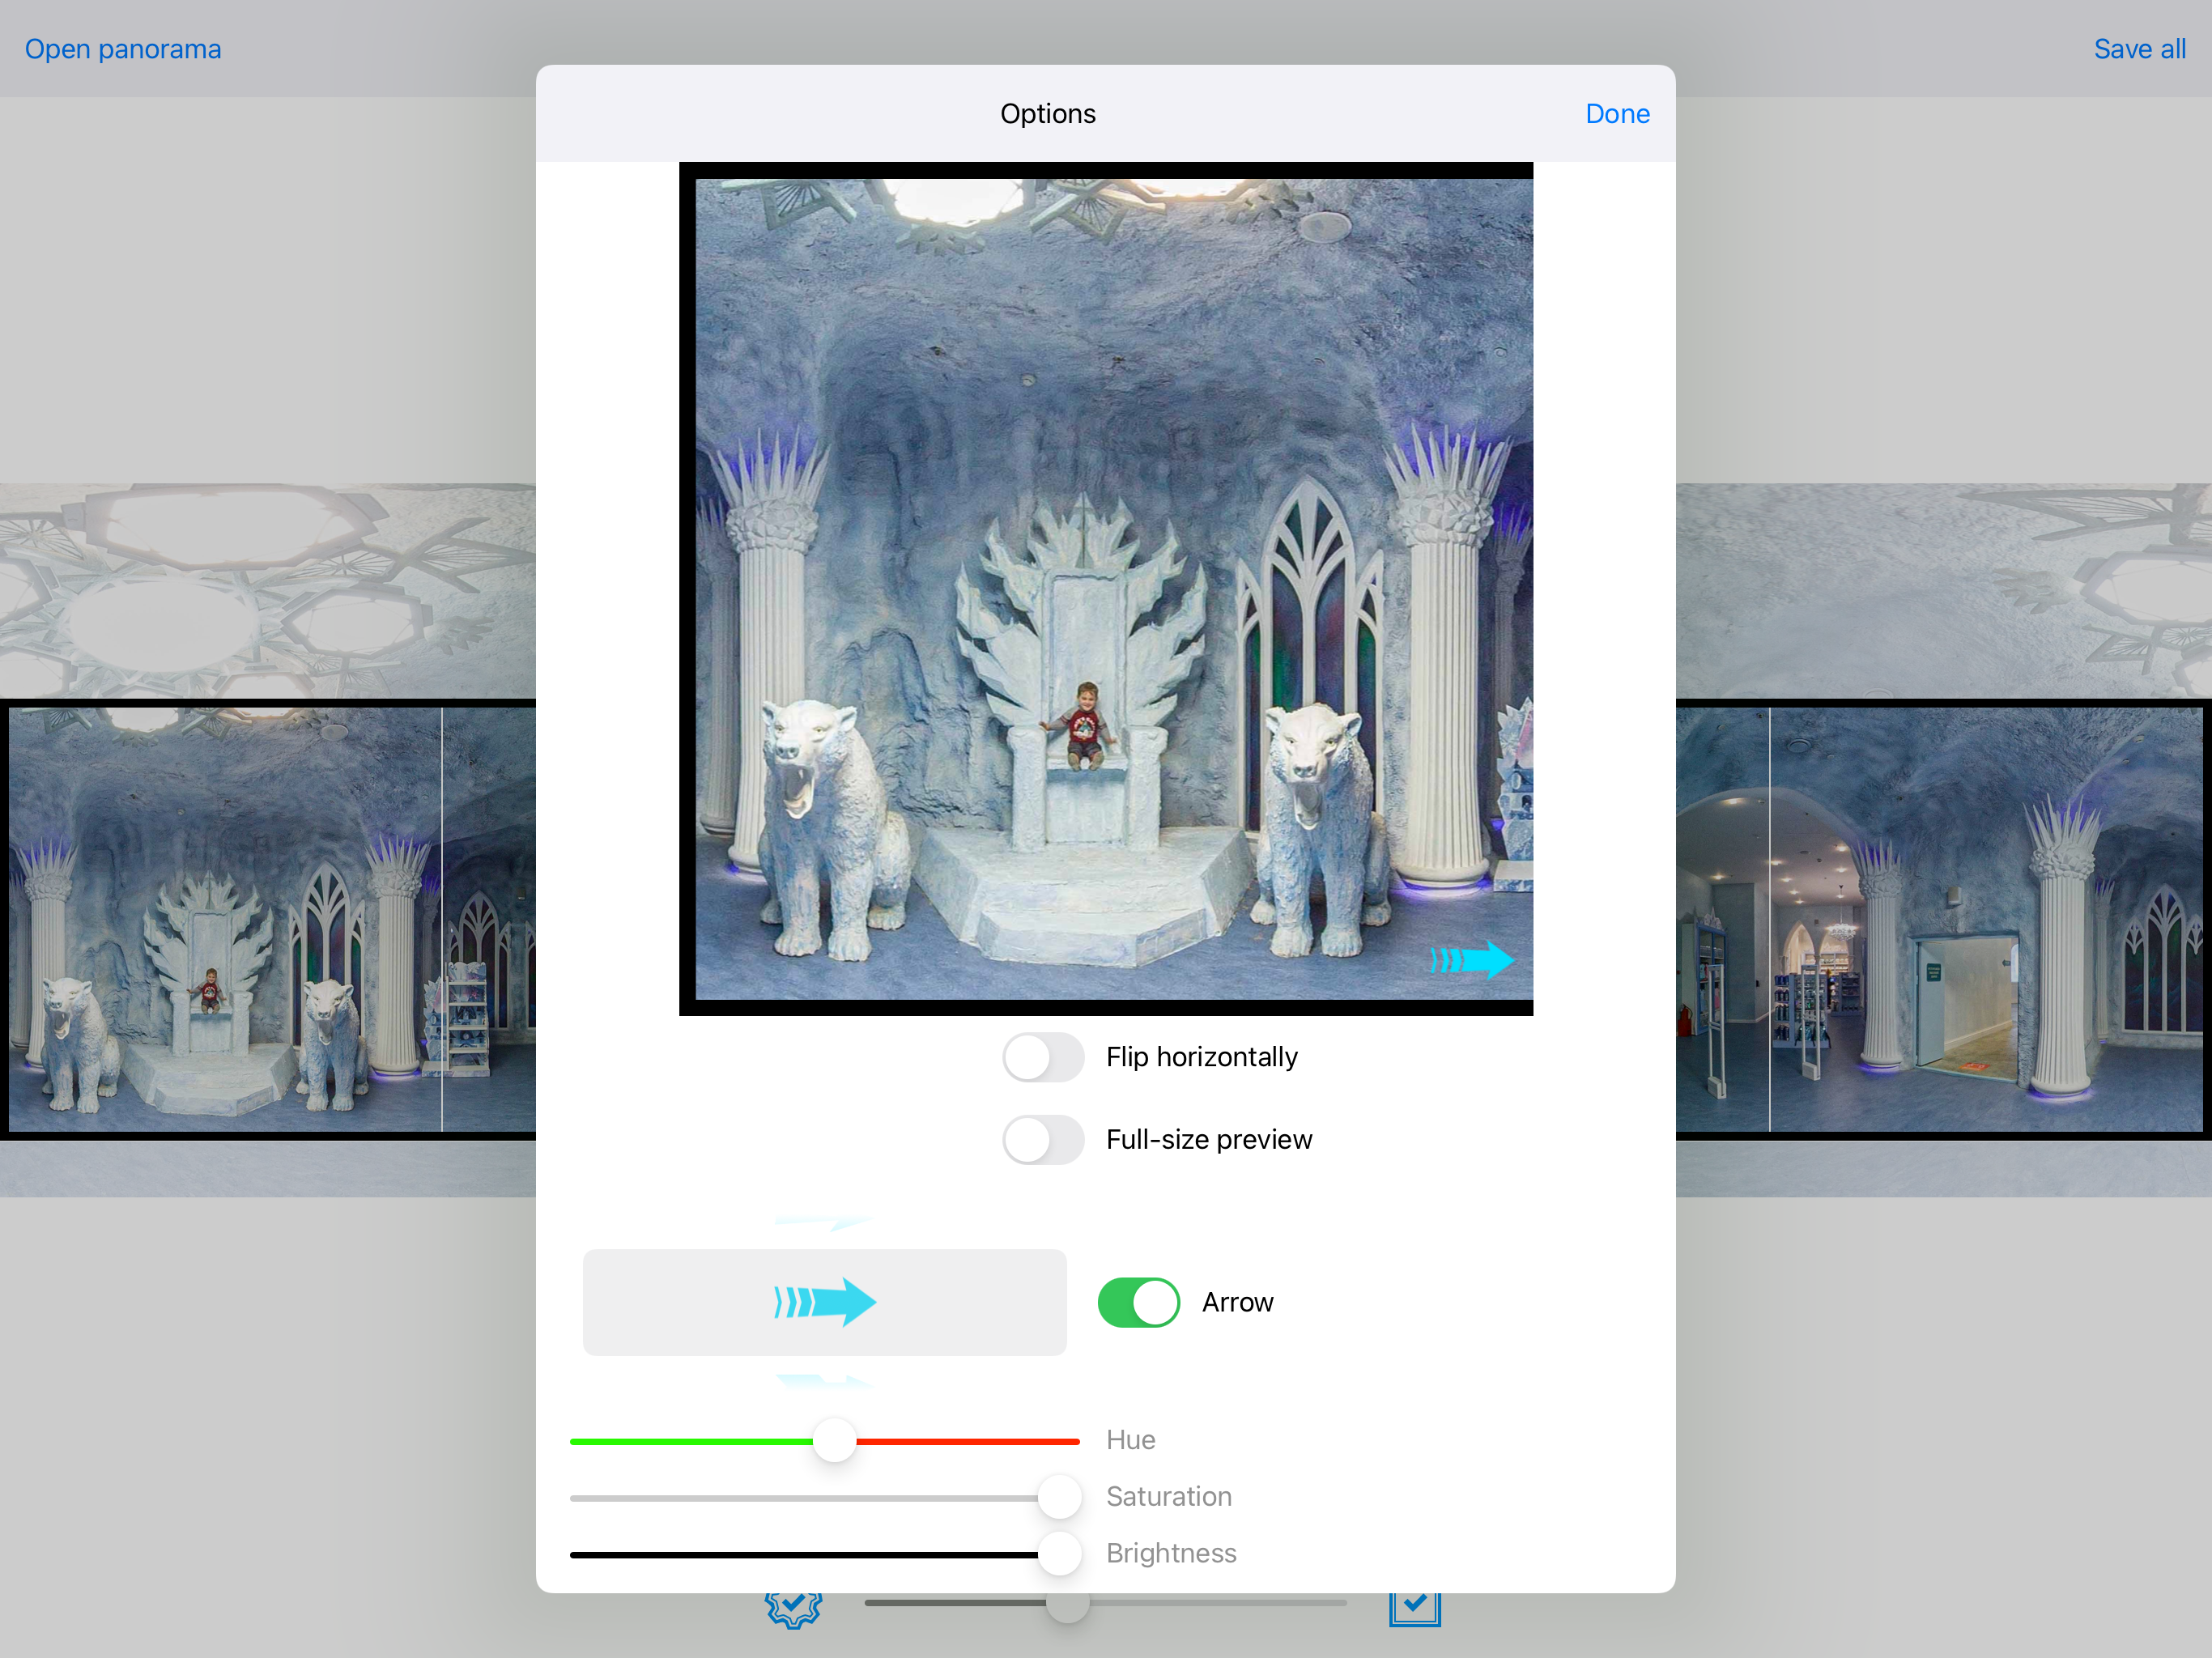Turn off the Arrow switch
The height and width of the screenshot is (1658, 2212).
click(1138, 1302)
